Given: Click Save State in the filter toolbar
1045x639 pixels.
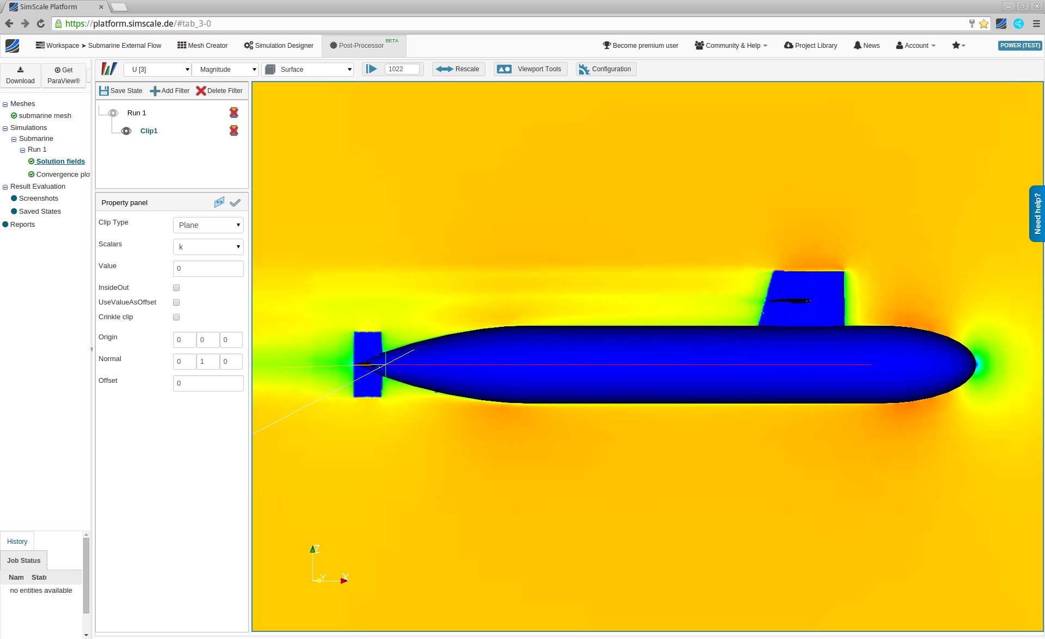Looking at the screenshot, I should click(120, 91).
